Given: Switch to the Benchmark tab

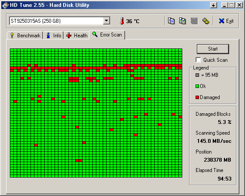Looking at the screenshot, I should [x=25, y=36].
